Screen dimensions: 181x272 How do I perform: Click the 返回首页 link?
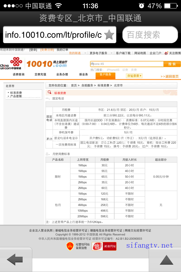coord(170,76)
